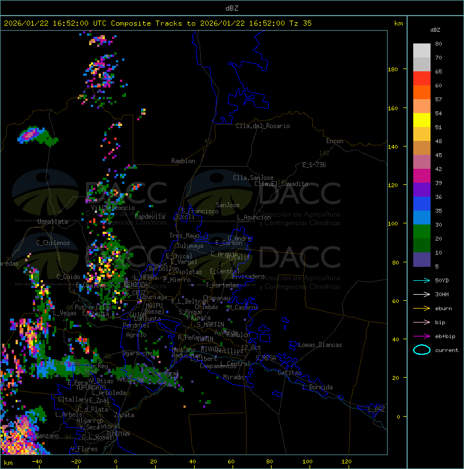This screenshot has height=469, width=464.
Task: Click the E_1-736 map label
Action: click(314, 165)
